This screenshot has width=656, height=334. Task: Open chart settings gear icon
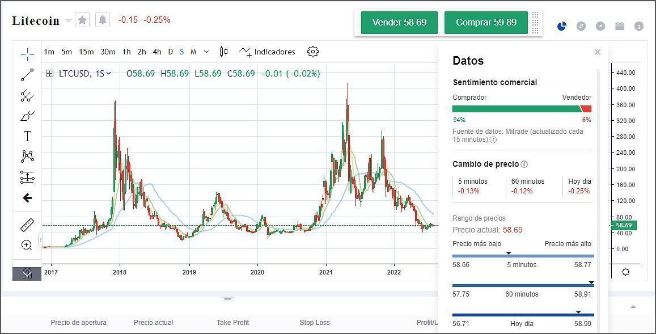pyautogui.click(x=312, y=52)
